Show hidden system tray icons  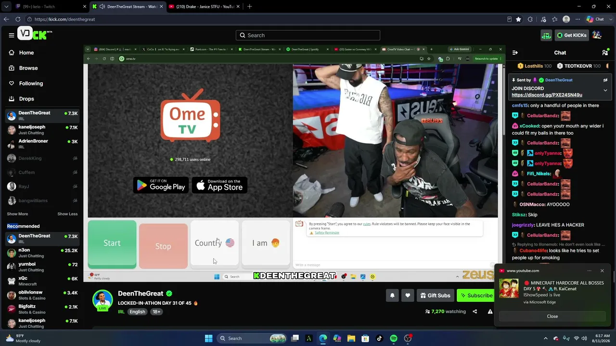tap(545, 338)
